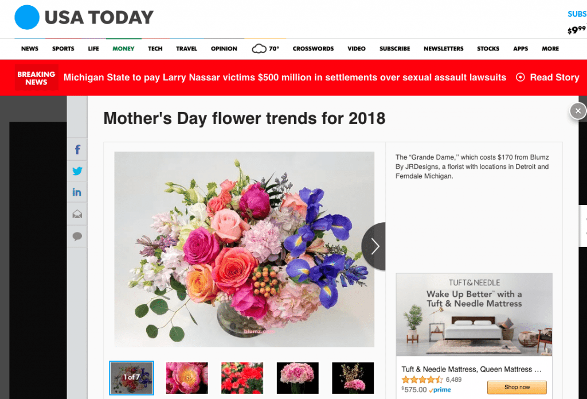Screen dimensions: 587x399
Task: Share the article on Facebook
Action: click(77, 149)
